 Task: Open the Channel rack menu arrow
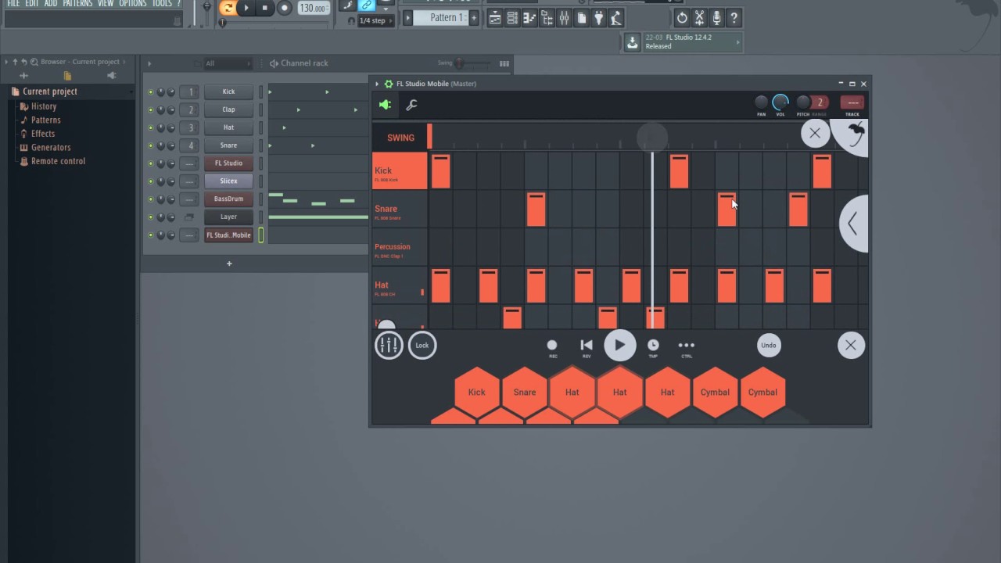pyautogui.click(x=149, y=63)
